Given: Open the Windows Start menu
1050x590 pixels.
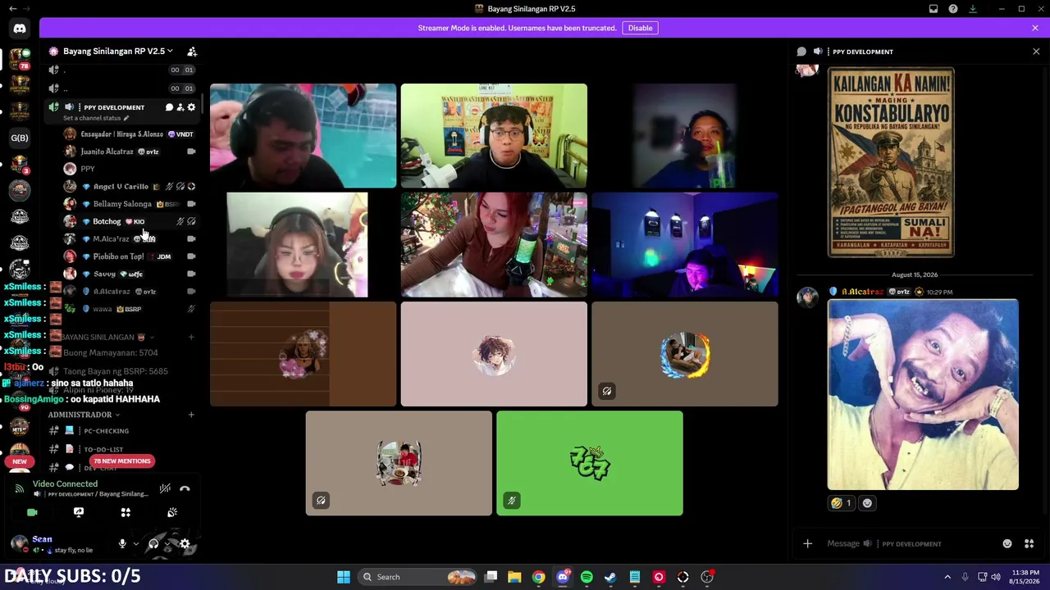Looking at the screenshot, I should click(344, 577).
